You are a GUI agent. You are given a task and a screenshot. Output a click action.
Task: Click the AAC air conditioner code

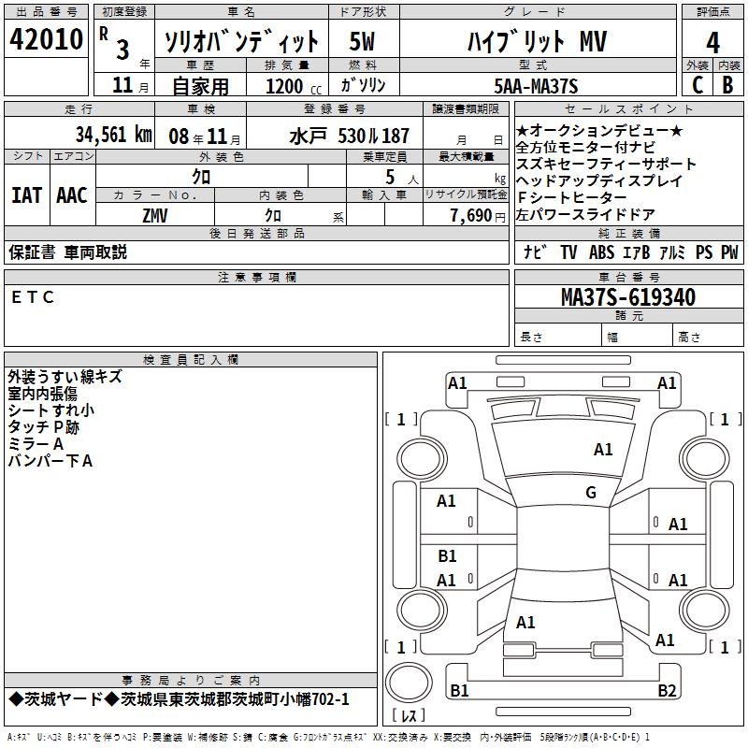72,195
